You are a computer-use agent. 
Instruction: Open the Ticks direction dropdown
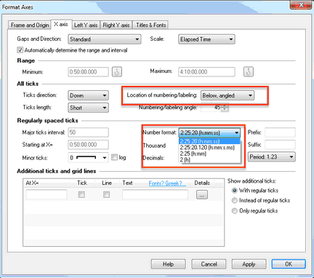[x=88, y=95]
